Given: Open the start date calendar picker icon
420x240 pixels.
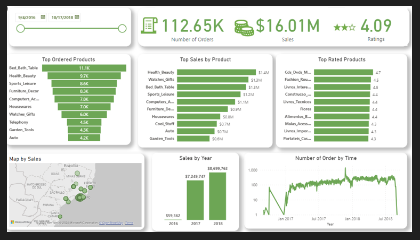Looking at the screenshot, I should 43,17.
